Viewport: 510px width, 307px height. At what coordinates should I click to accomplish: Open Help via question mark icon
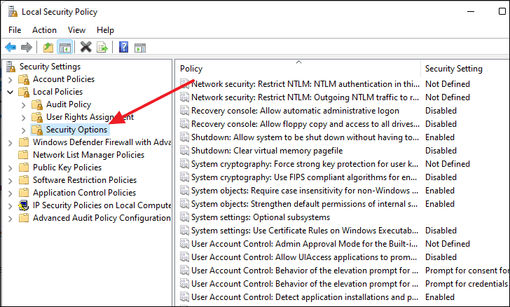pos(123,47)
